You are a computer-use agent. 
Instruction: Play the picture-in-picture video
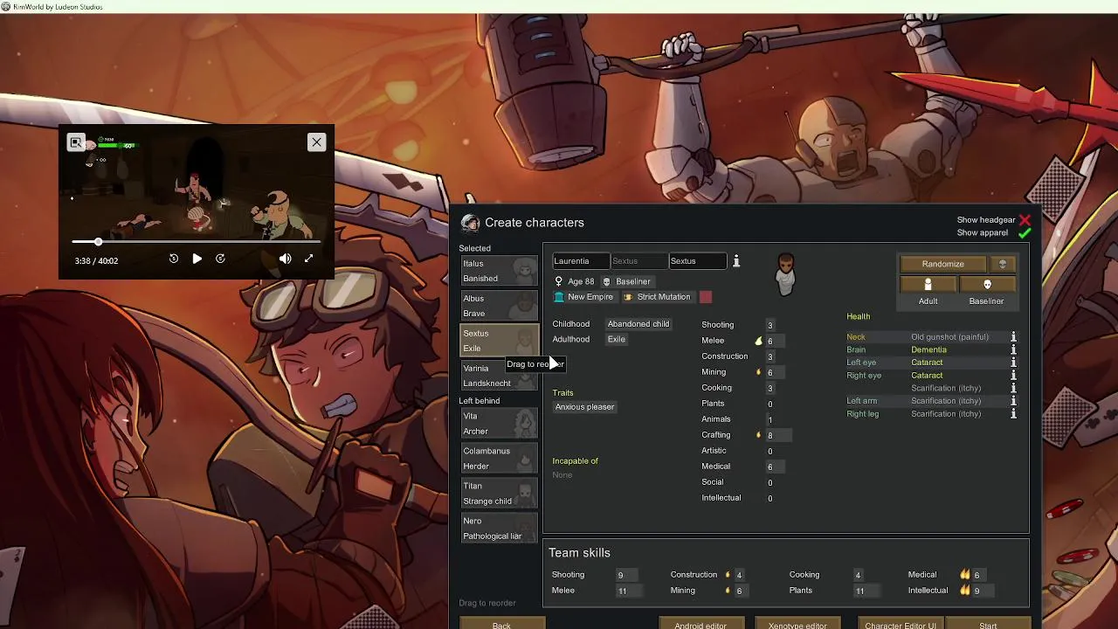[x=197, y=259]
